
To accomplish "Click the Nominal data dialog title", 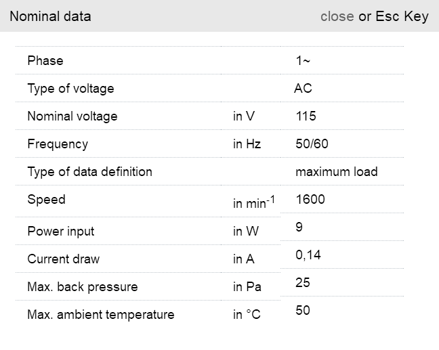I will click(x=50, y=16).
